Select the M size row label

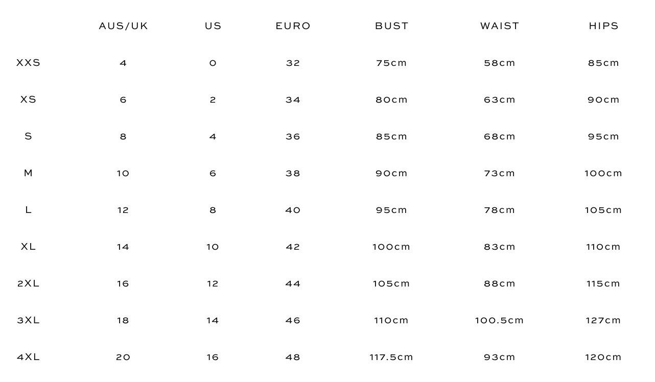[x=28, y=173]
